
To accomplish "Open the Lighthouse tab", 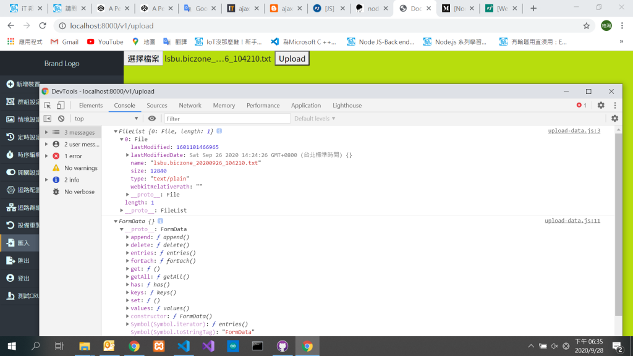I will pyautogui.click(x=347, y=105).
